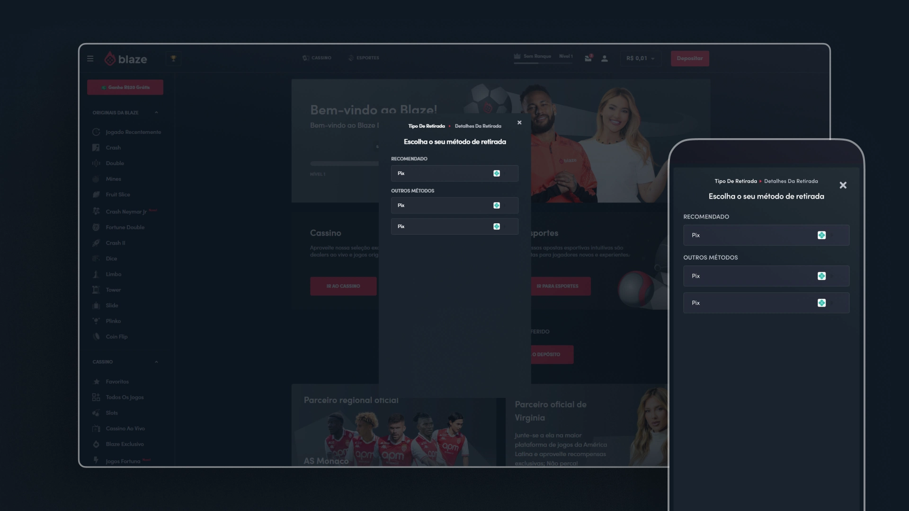This screenshot has height=511, width=909.
Task: Select first Pix under Outros Métodos
Action: click(454, 205)
